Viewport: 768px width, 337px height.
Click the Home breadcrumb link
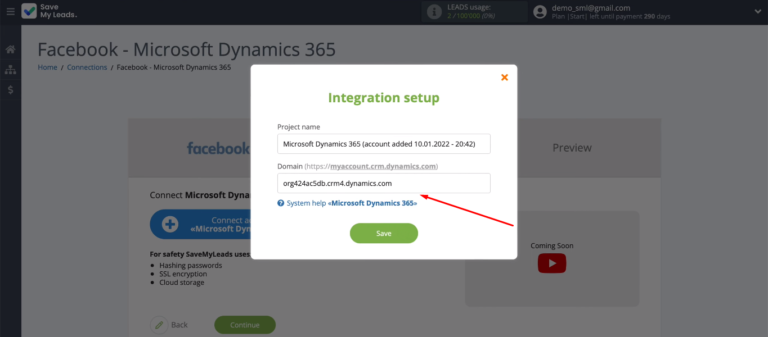(x=47, y=67)
